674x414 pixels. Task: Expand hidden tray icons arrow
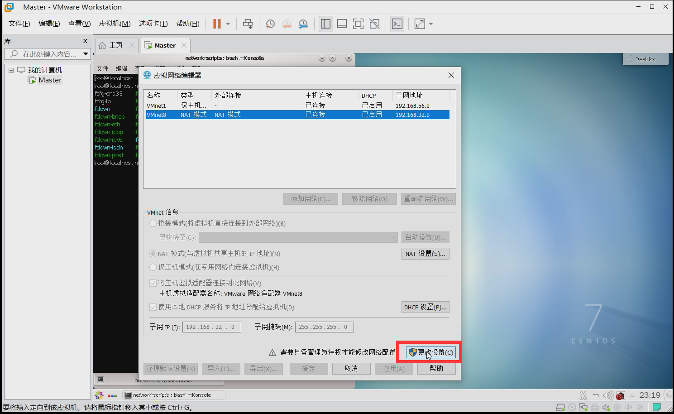(632, 395)
